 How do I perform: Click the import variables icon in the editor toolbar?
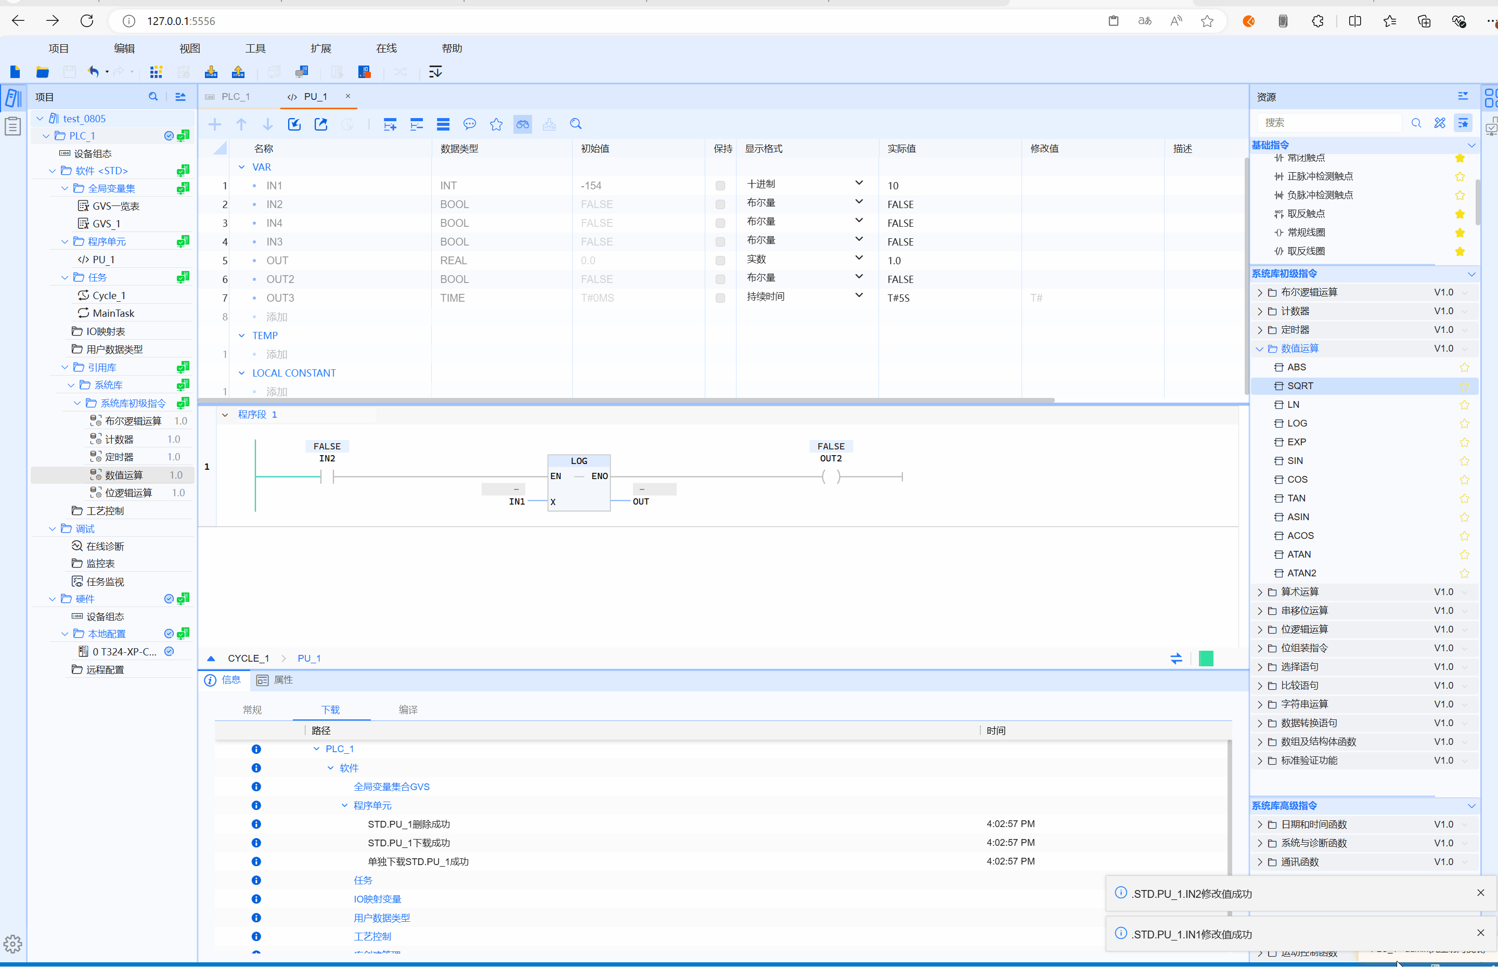pyautogui.click(x=294, y=124)
